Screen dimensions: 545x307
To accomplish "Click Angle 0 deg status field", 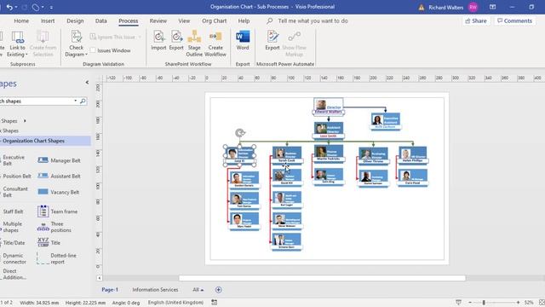I will click(x=126, y=303).
